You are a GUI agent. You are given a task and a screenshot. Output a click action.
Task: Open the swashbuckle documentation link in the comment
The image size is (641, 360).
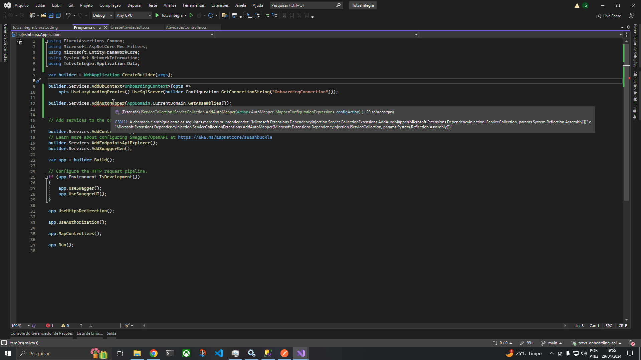coord(225,137)
